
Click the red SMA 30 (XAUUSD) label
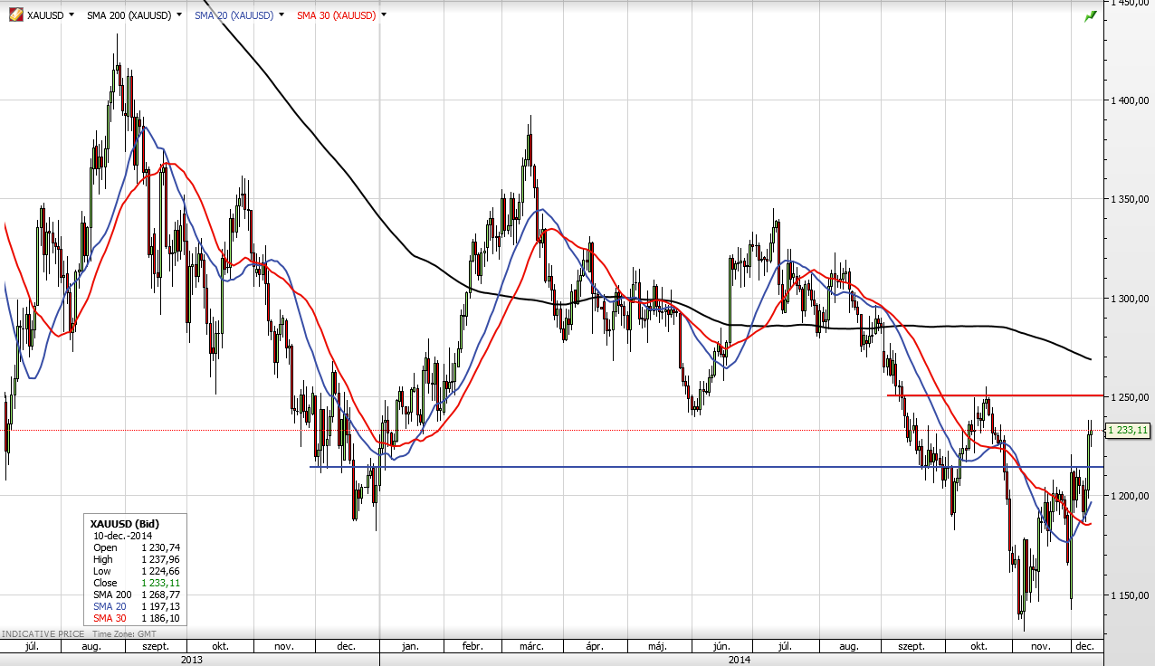(336, 15)
